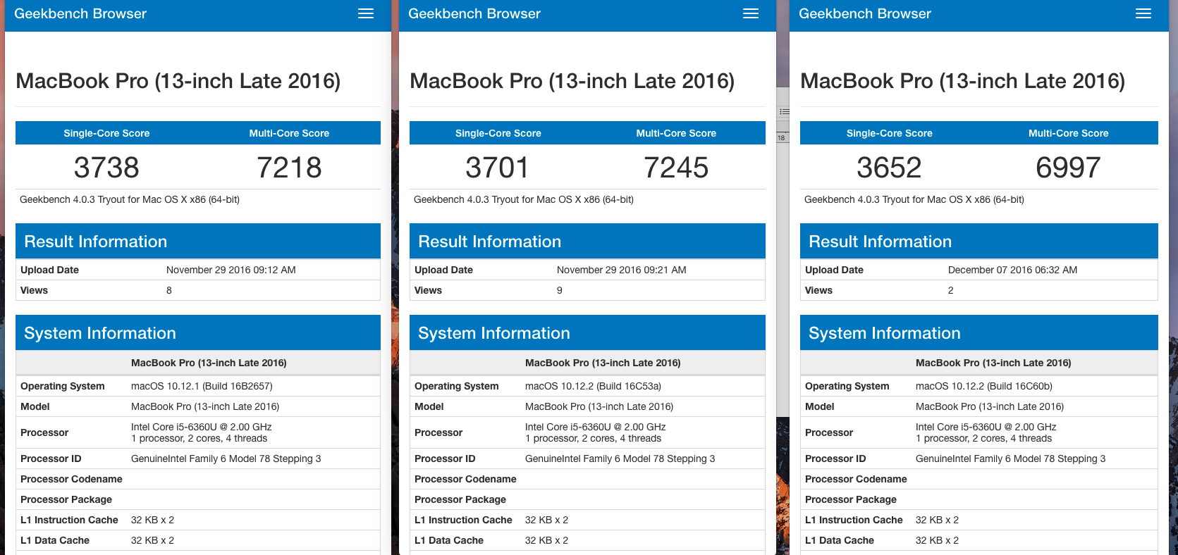Click L1 Instruction Cache value in left window
1178x555 pixels.
[x=152, y=520]
